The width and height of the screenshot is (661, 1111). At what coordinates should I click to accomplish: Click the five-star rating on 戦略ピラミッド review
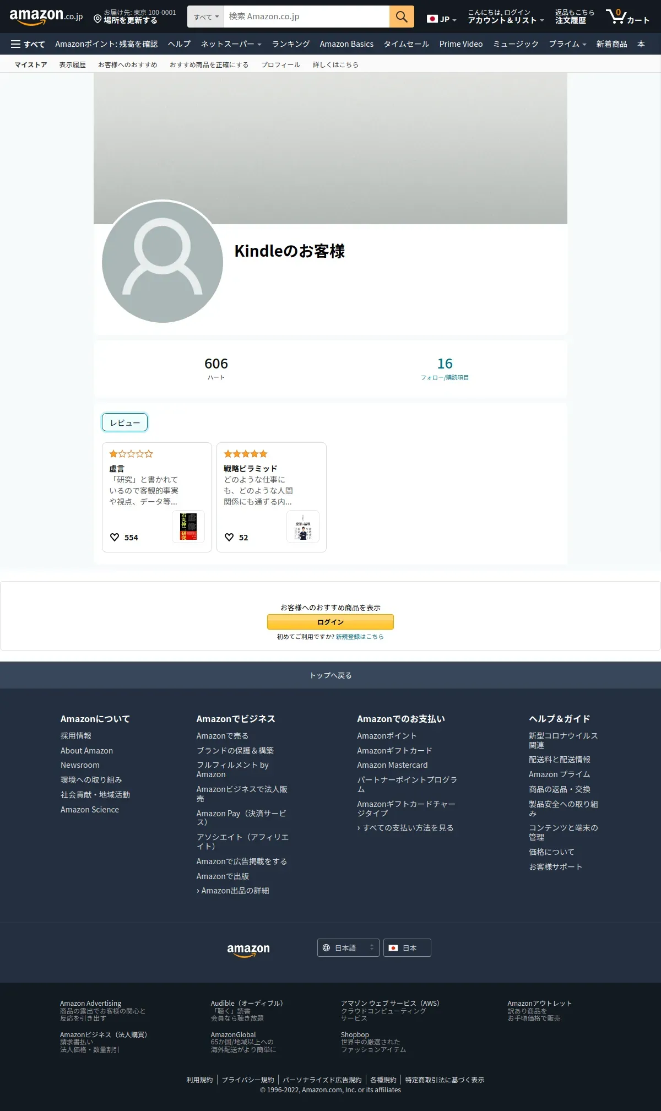click(x=246, y=454)
